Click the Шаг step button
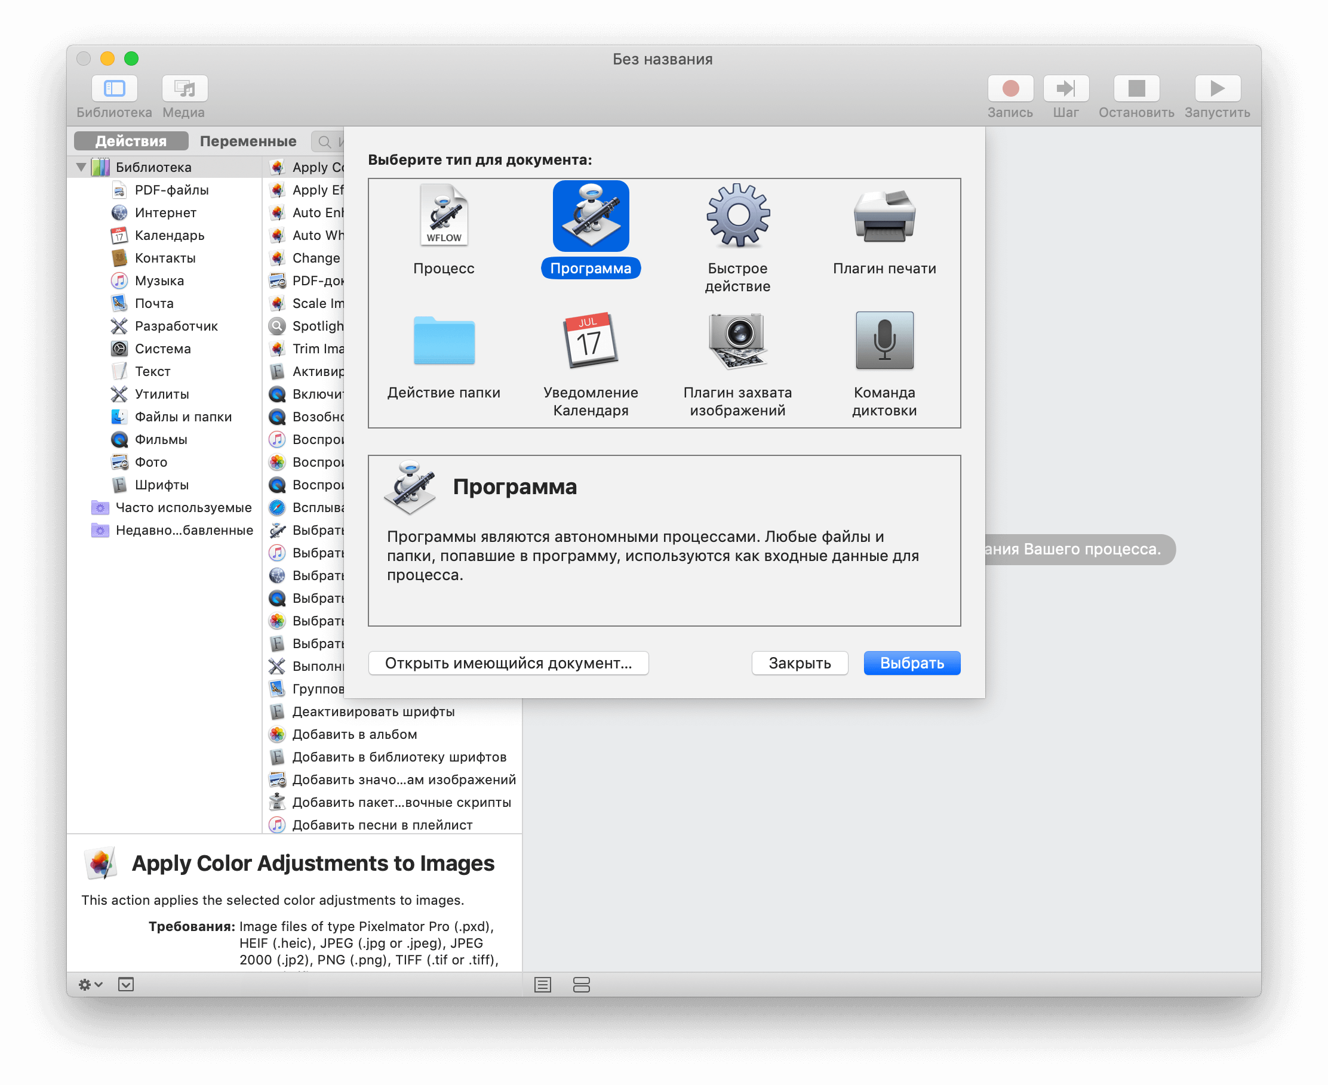 point(1066,89)
